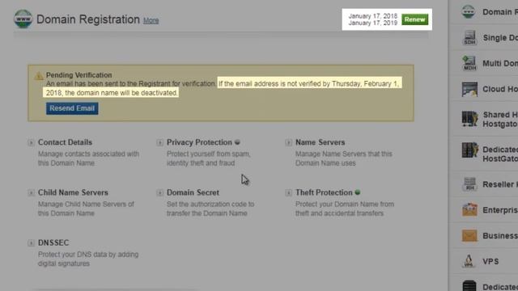This screenshot has height=291, width=518.
Task: Click 'Protect your DNS data by adding digital signatures'
Action: (x=88, y=259)
